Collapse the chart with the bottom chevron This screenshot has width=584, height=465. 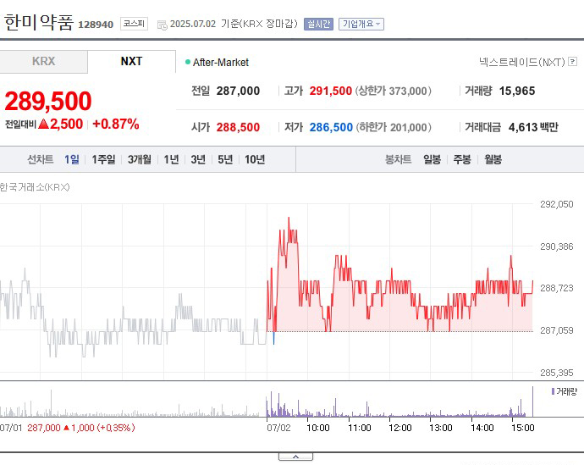coord(295,457)
